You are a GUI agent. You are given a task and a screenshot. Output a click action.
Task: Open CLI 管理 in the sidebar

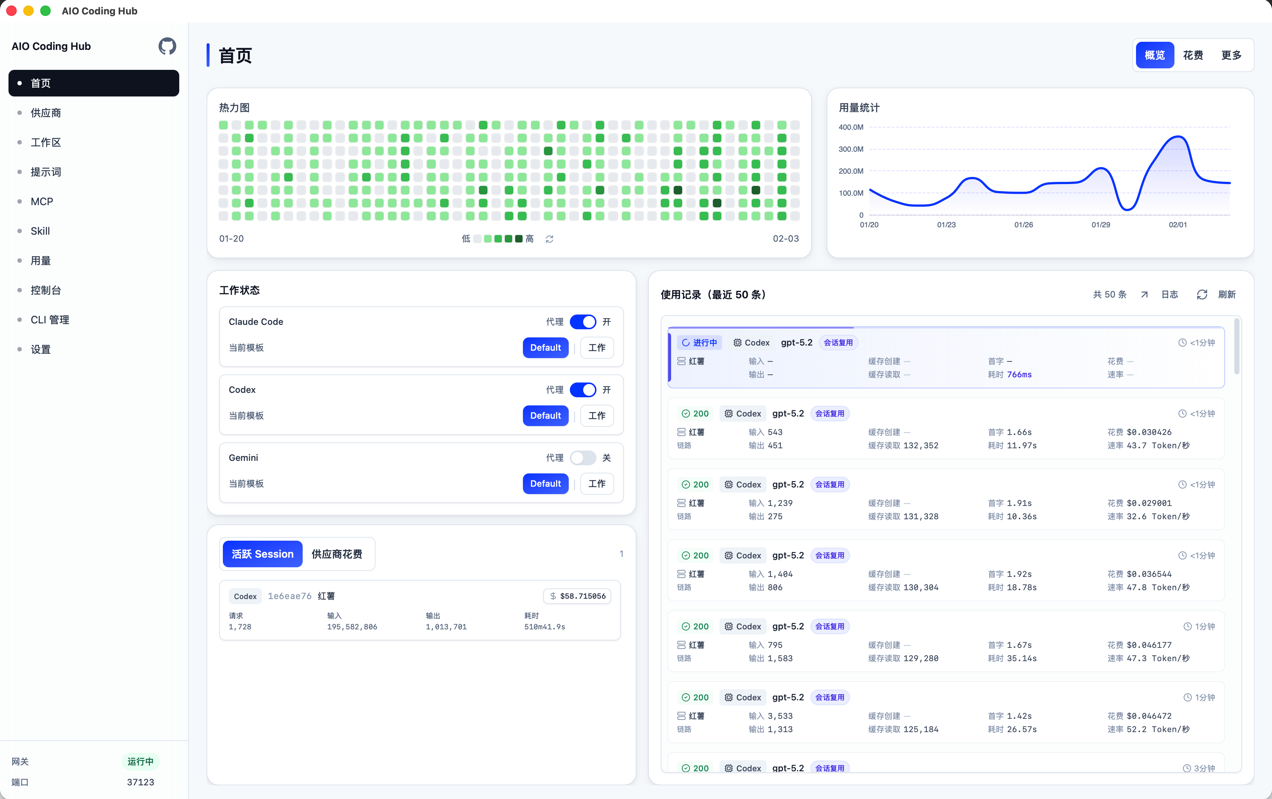click(93, 320)
